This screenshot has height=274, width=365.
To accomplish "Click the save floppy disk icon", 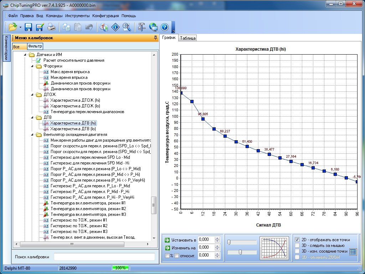I will 29,27.
